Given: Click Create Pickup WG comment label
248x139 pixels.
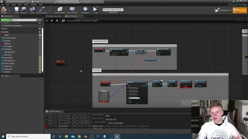Looking at the screenshot, I should 100,41.
